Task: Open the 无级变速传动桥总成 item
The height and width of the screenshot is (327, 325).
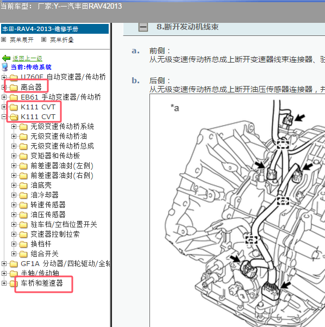Action: pyautogui.click(x=62, y=146)
